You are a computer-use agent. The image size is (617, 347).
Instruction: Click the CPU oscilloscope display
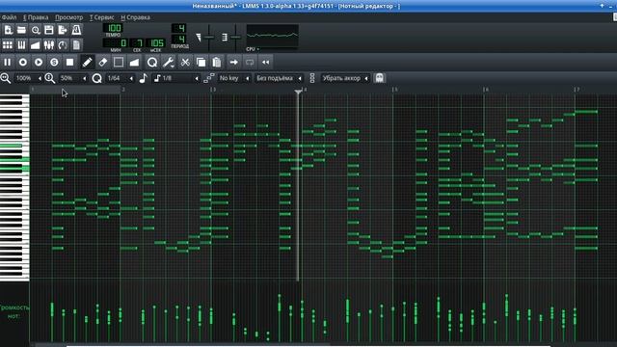pyautogui.click(x=272, y=36)
